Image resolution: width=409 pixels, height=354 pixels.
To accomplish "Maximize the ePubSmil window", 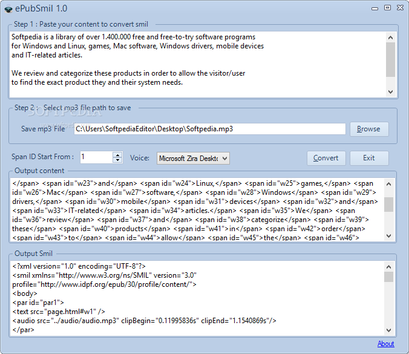I will 388,8.
